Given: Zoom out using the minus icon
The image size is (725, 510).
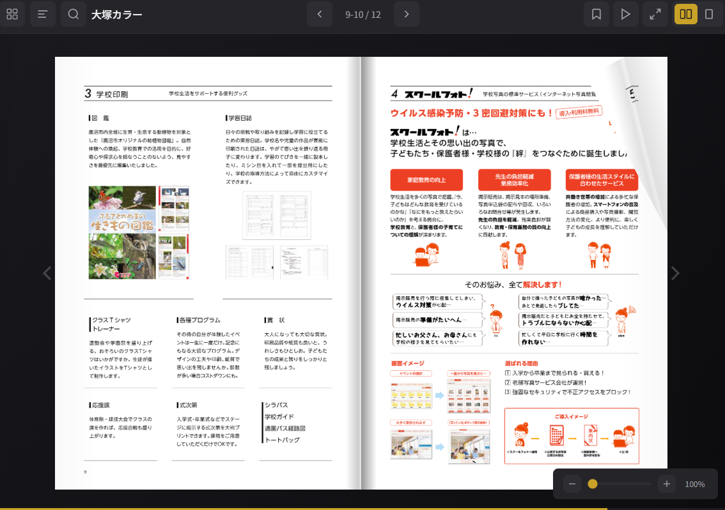Looking at the screenshot, I should pyautogui.click(x=572, y=484).
